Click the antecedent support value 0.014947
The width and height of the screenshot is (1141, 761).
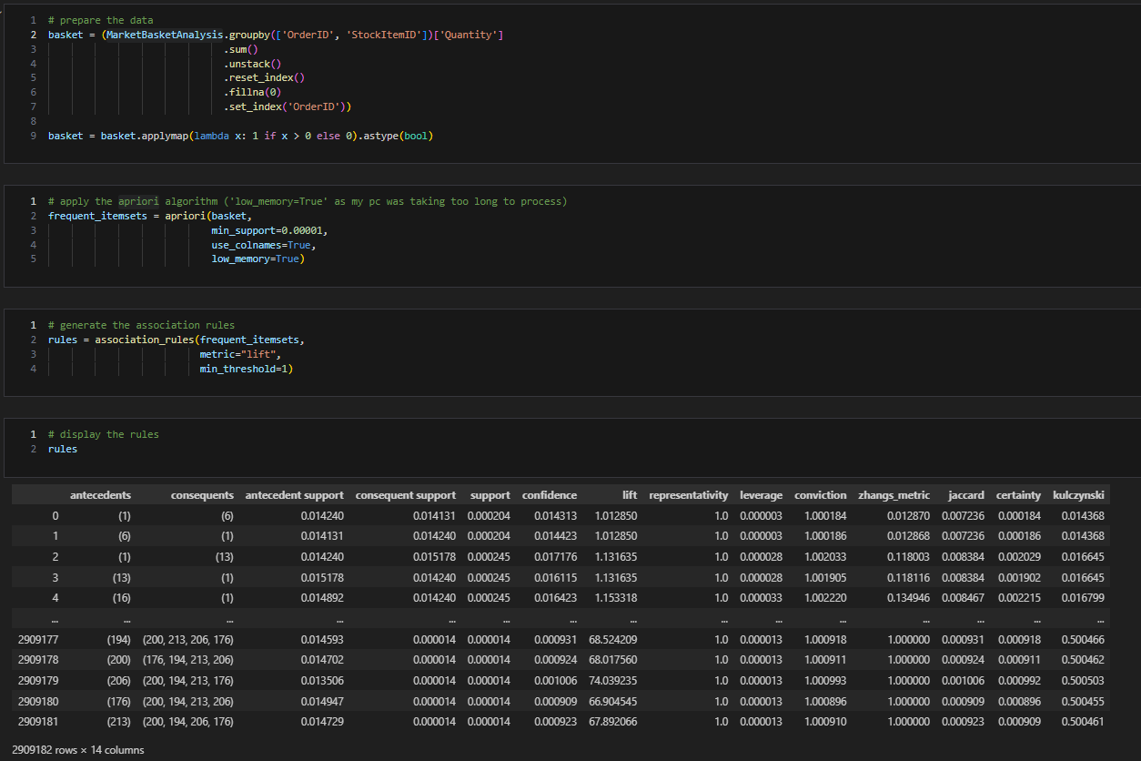click(322, 701)
